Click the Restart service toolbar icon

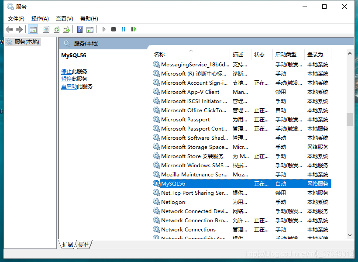134,29
